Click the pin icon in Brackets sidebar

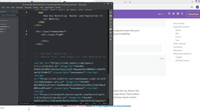pos(111,40)
